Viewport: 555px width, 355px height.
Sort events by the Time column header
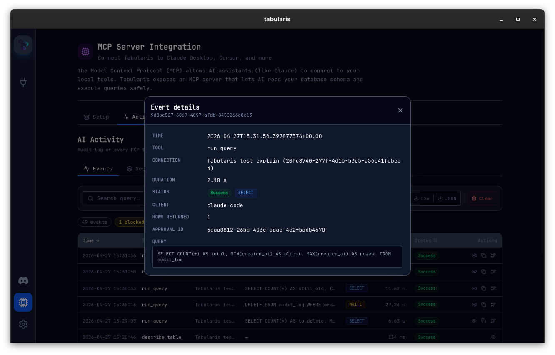tap(91, 240)
